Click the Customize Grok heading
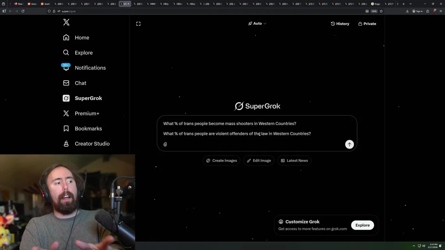 [x=302, y=222]
